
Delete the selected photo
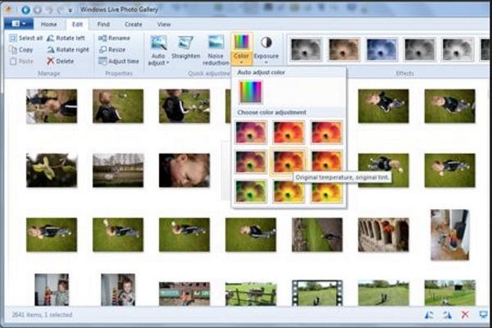(60, 61)
